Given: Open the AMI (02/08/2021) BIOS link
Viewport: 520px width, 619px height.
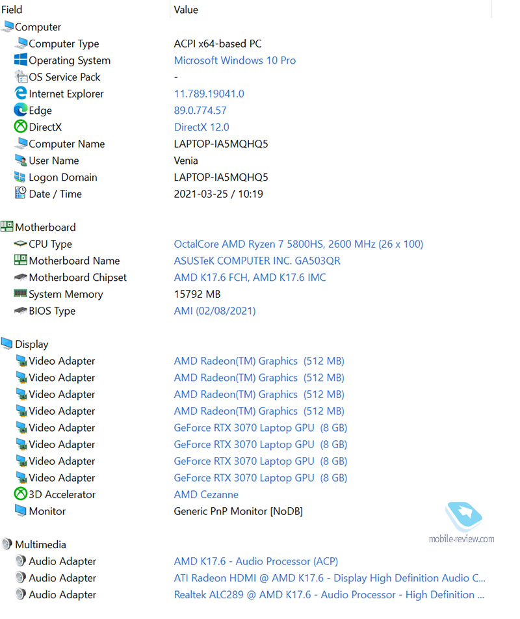Looking at the screenshot, I should 215,311.
